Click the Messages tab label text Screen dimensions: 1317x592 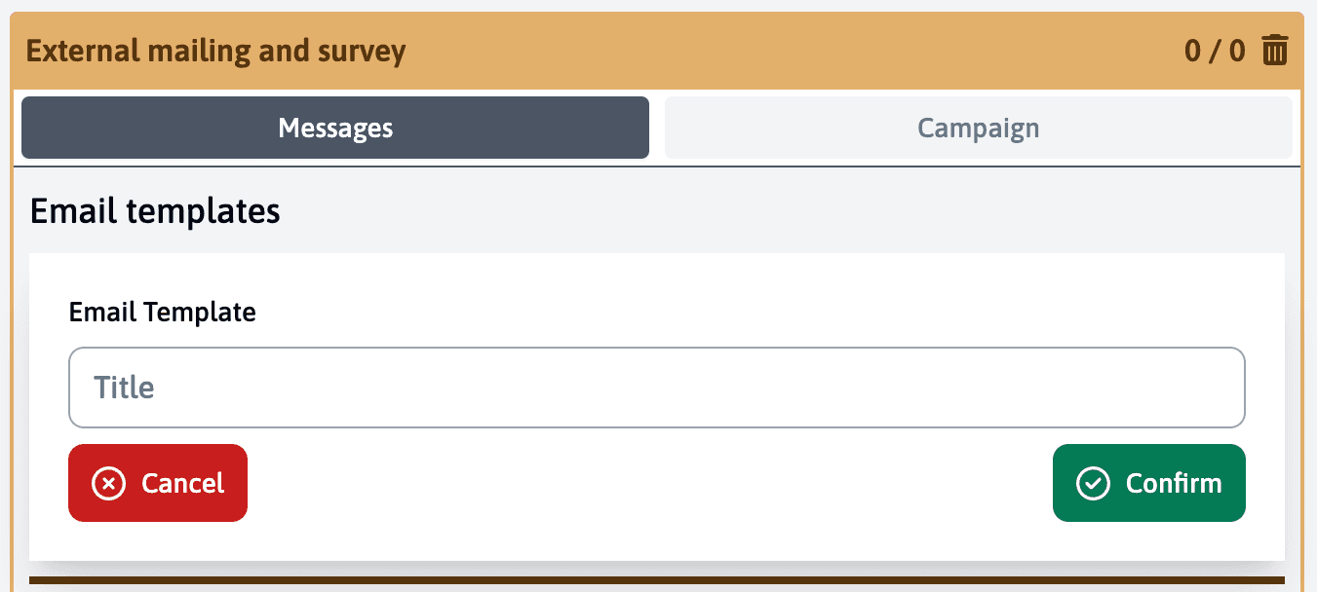pos(335,128)
